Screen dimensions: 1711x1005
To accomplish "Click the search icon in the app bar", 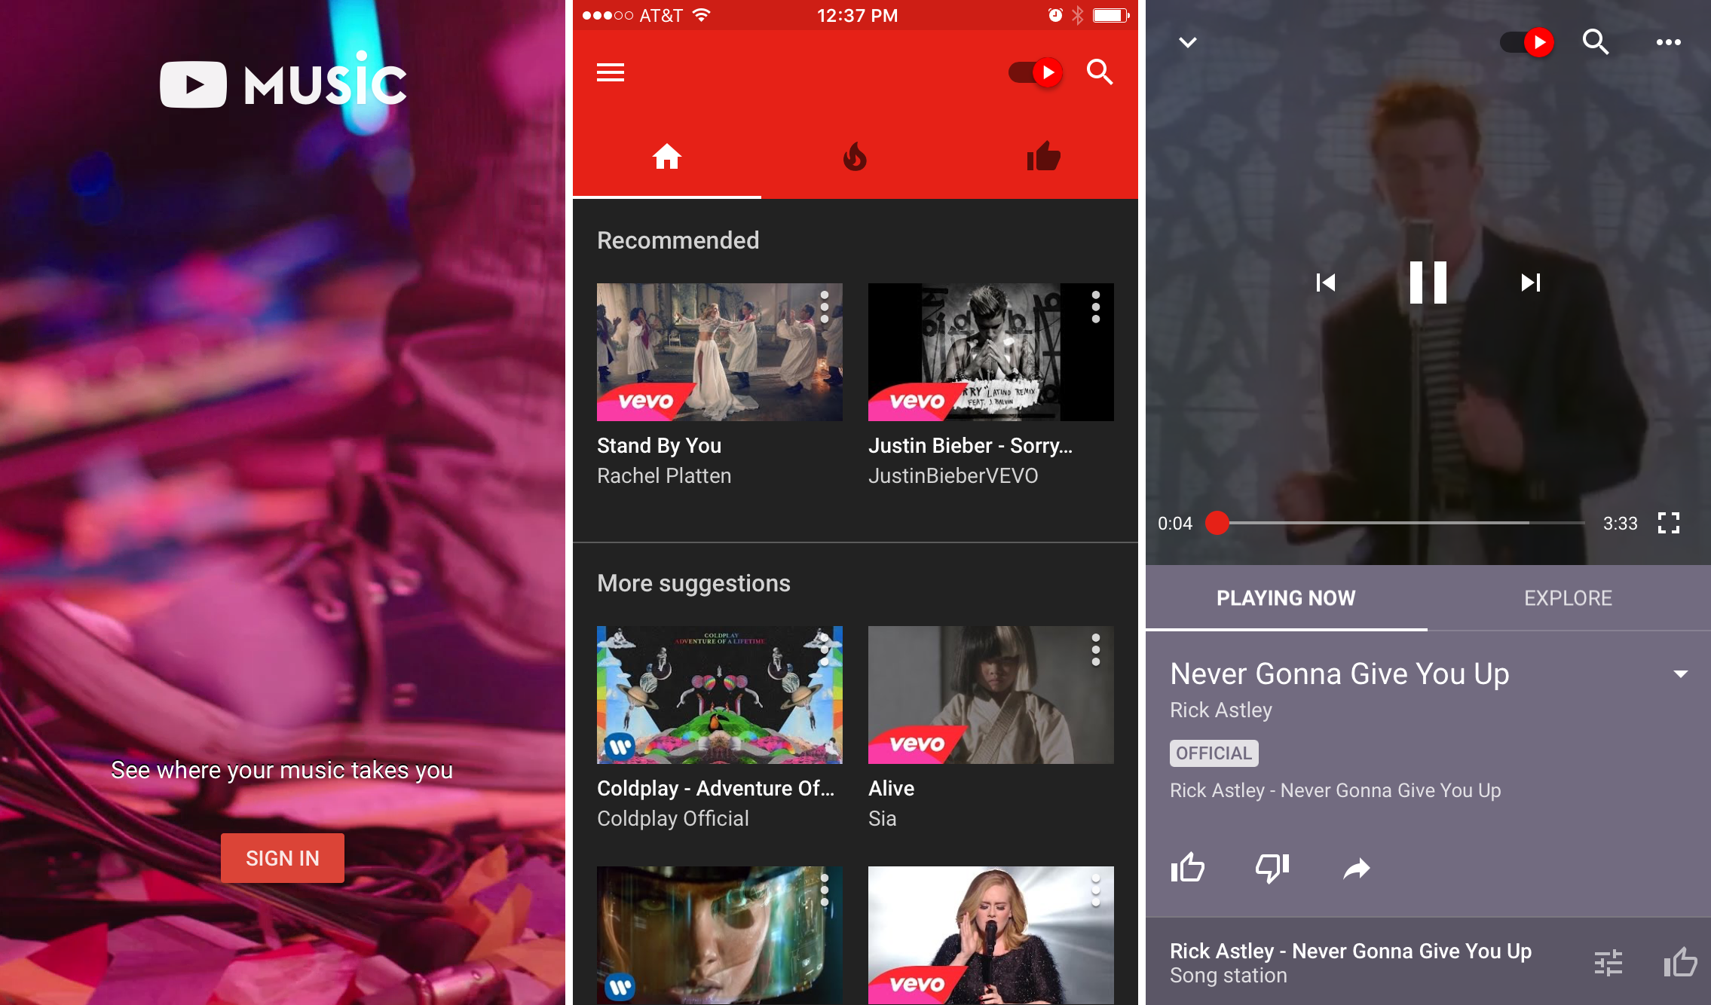I will tap(1100, 72).
